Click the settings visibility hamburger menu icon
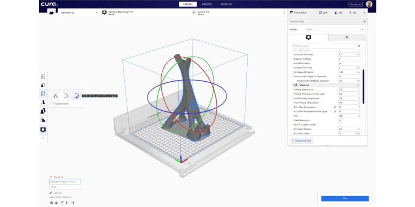The height and width of the screenshot is (207, 415). click(359, 46)
